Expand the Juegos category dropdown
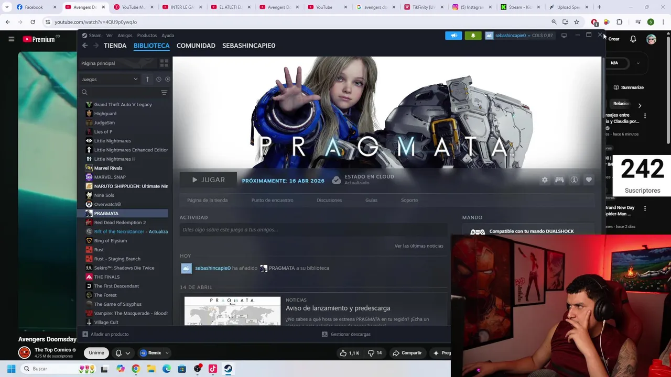 (x=110, y=79)
